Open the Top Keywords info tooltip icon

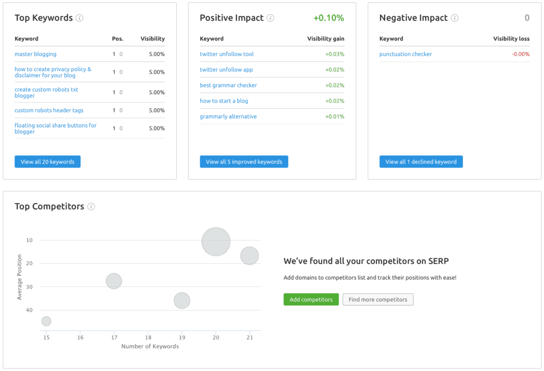tap(80, 17)
